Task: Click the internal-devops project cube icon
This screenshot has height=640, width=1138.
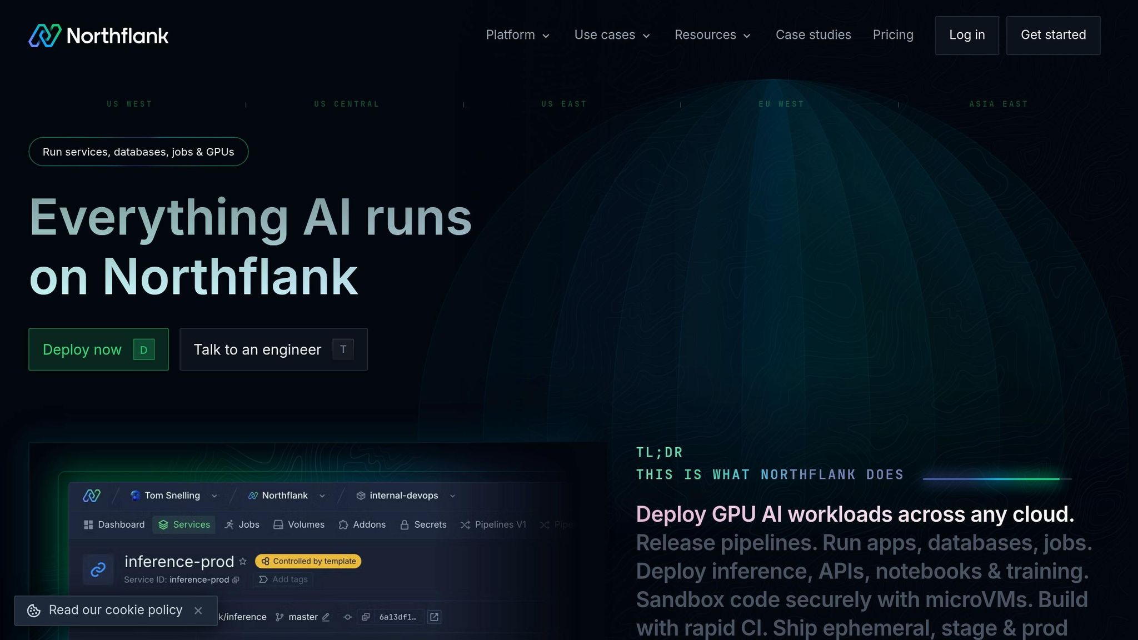Action: (361, 496)
